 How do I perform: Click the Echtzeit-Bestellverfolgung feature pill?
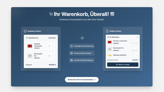click(82, 60)
